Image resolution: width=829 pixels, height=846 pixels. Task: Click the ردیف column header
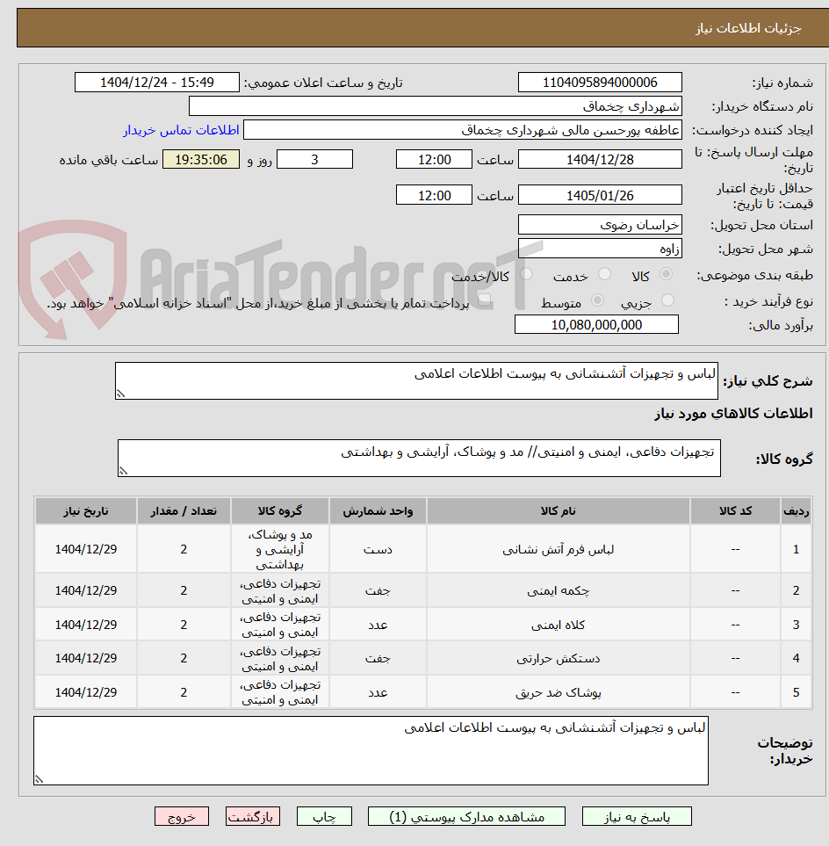[x=797, y=511]
